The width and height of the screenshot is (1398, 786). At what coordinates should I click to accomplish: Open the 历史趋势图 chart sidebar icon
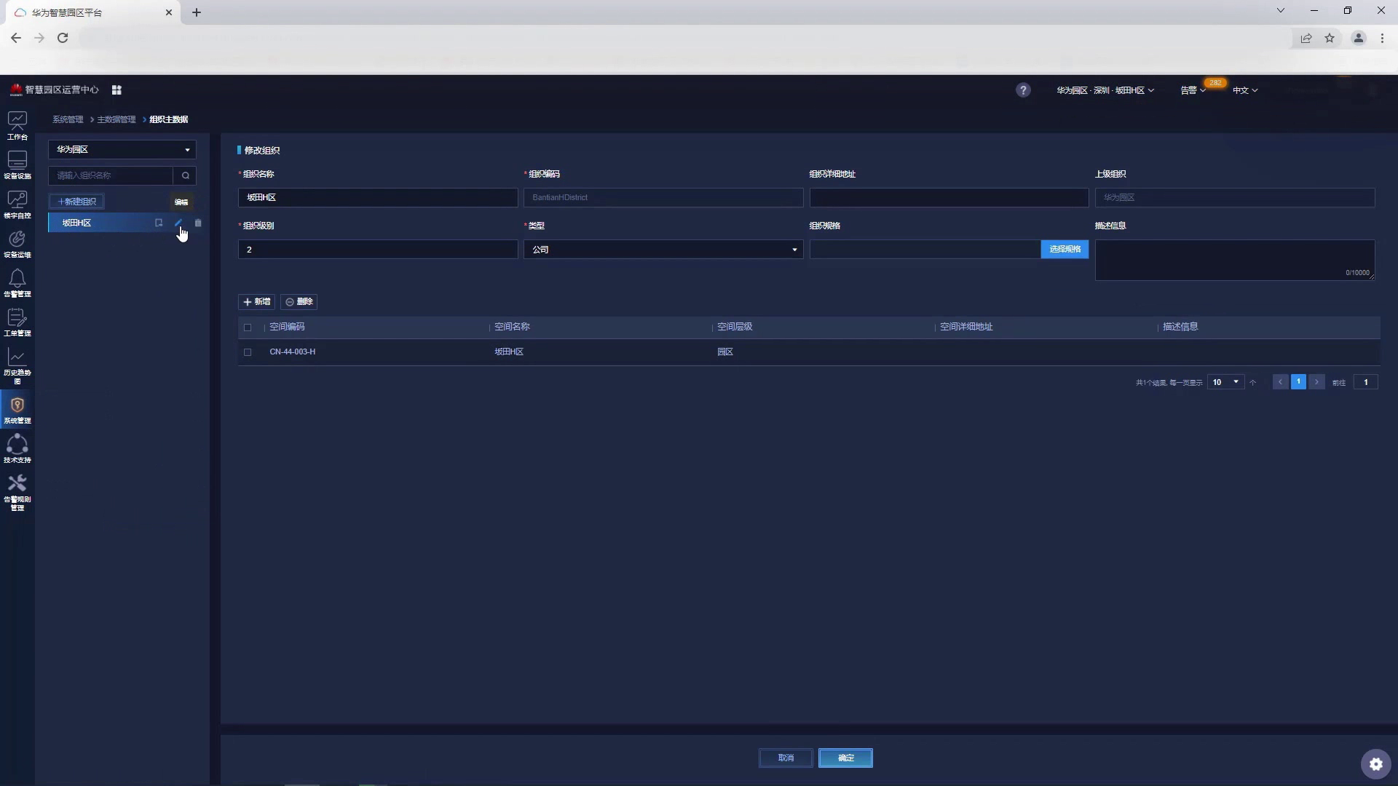tap(17, 365)
